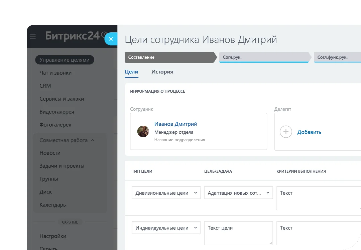The image size is (361, 250).
Task: Select the Составление process stage
Action: pos(169,57)
